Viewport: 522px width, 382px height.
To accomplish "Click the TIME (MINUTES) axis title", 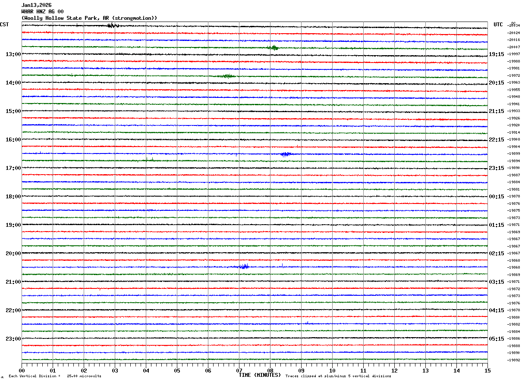I will click(x=260, y=375).
